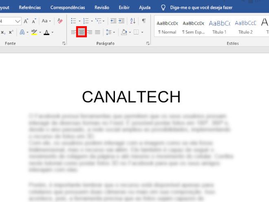The image size is (269, 202).
Task: Increase font size with the grow font icon
Action: 26,21
